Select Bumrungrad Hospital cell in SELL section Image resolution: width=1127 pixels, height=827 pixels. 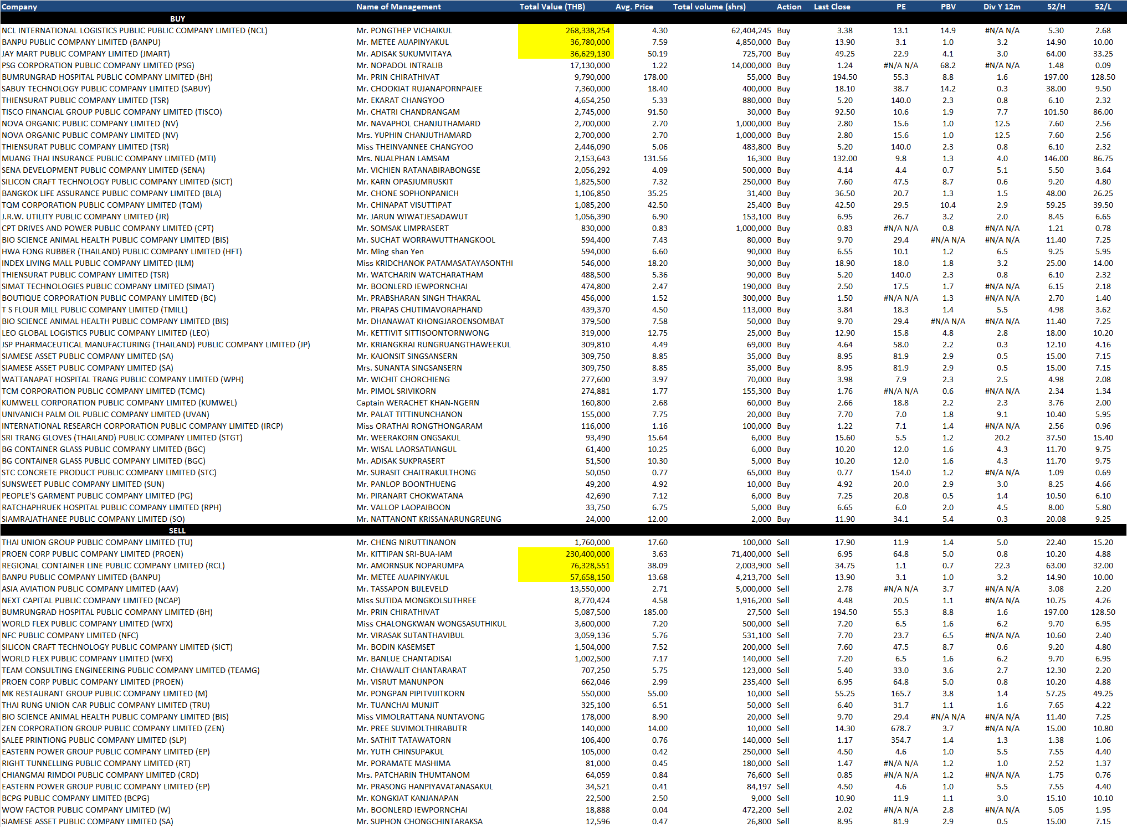(x=107, y=612)
